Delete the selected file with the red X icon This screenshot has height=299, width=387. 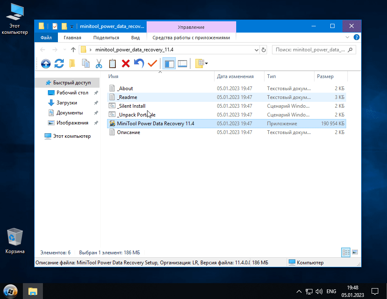[x=126, y=63]
